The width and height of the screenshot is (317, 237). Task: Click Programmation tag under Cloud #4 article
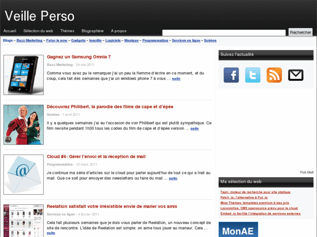(60, 164)
